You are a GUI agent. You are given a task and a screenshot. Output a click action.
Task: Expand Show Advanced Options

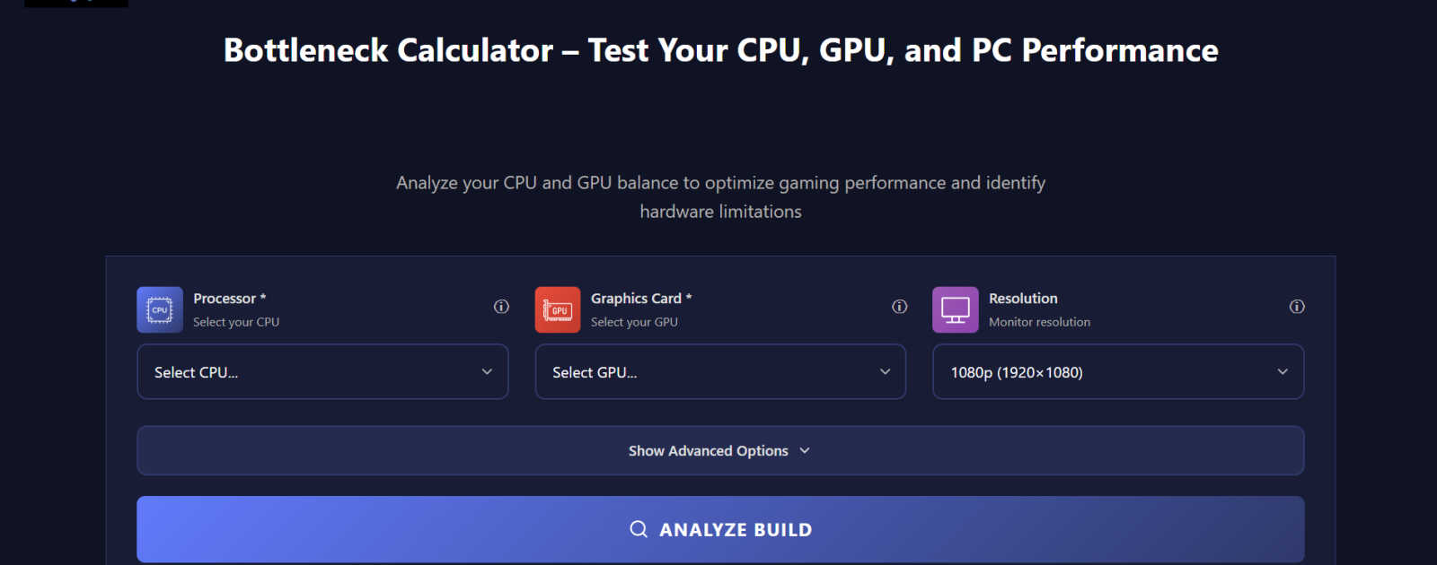point(709,450)
